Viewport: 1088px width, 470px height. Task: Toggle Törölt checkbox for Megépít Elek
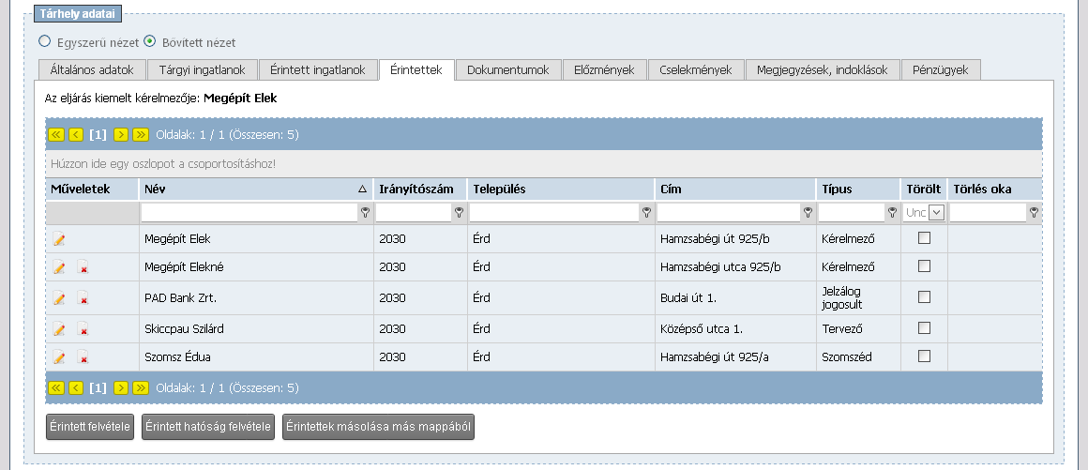click(924, 238)
